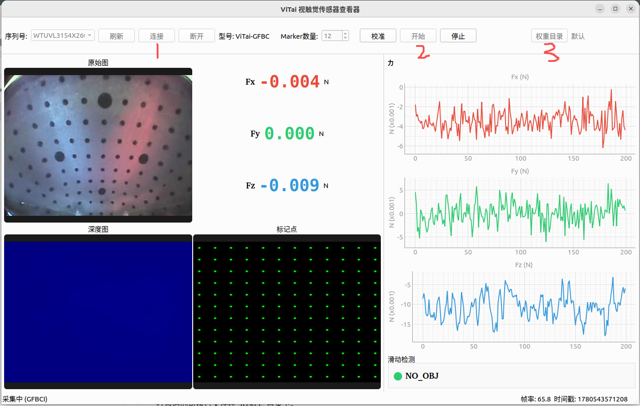Click the Fx (N) red force chart

coord(519,119)
